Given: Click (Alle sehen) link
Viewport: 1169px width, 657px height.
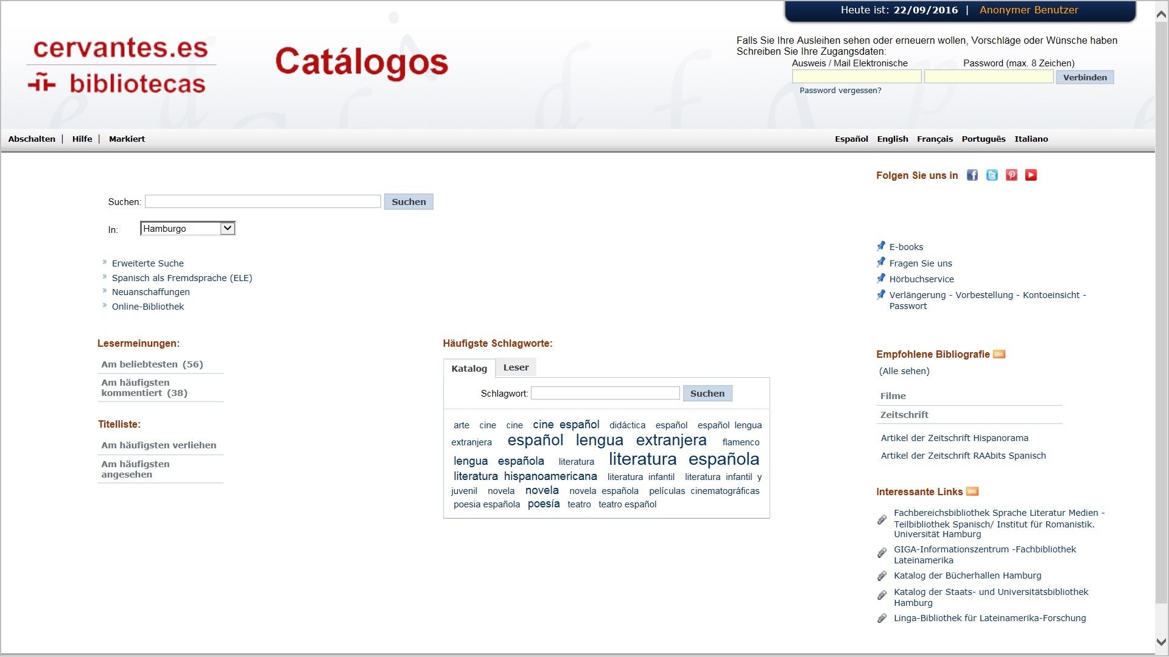Looking at the screenshot, I should click(904, 371).
